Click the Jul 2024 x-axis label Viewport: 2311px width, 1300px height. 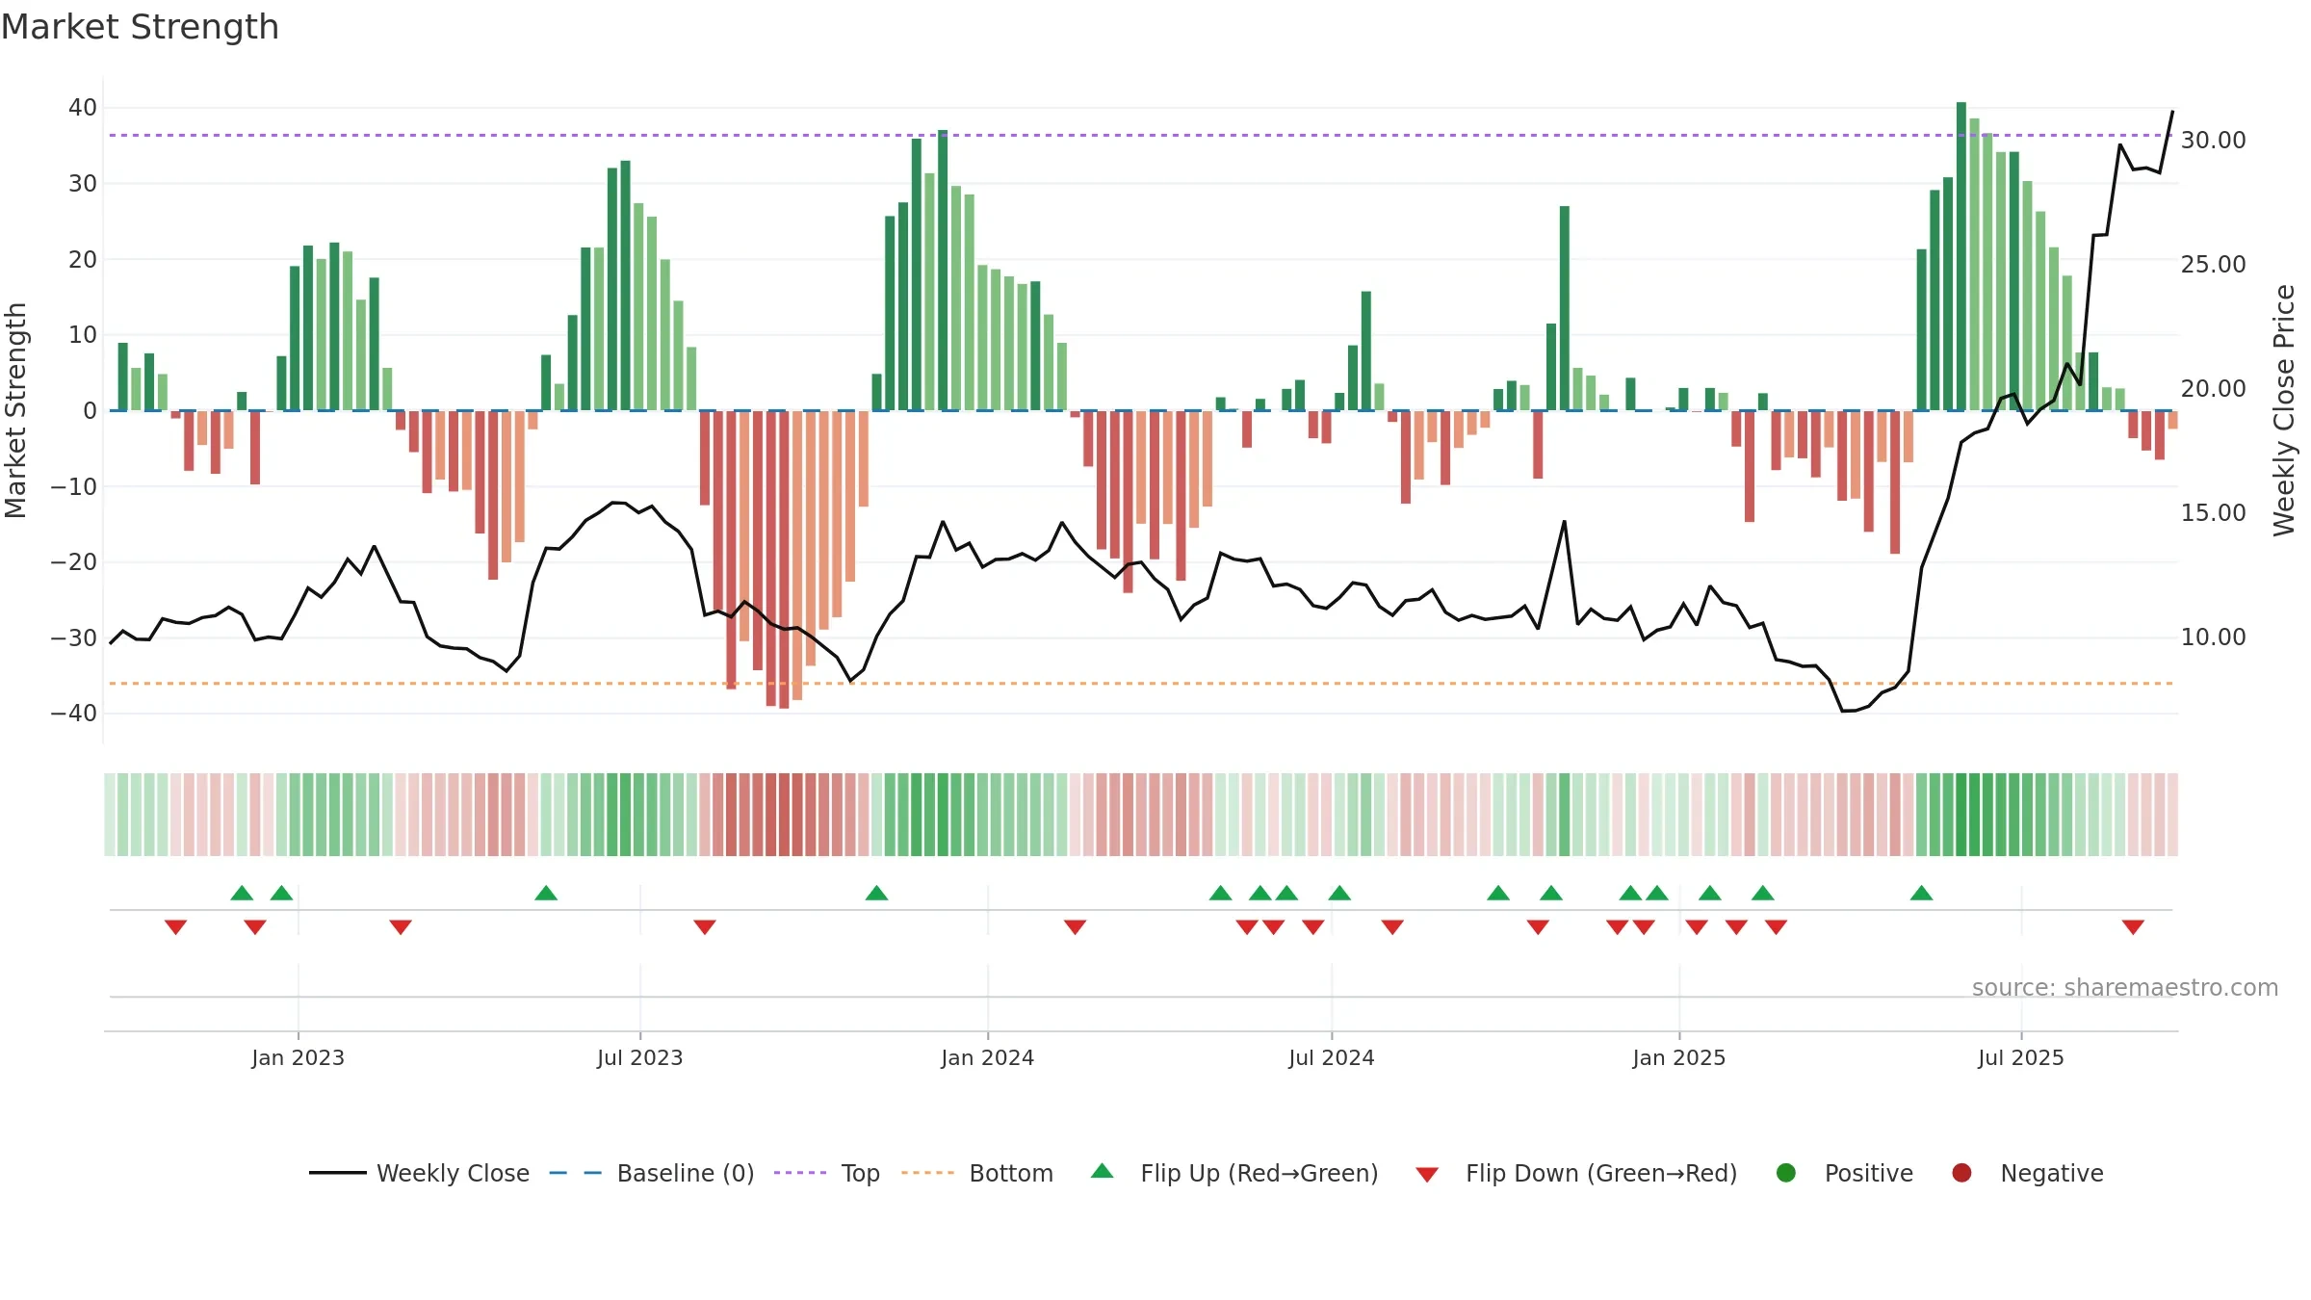point(1332,1057)
